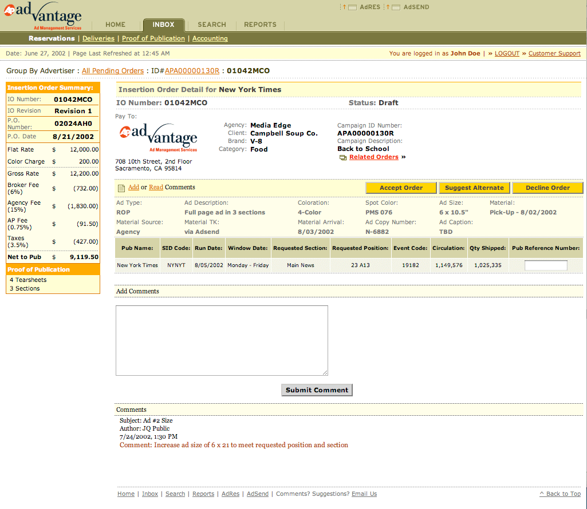The height and width of the screenshot is (509, 587).
Task: Click the footer AdSend link
Action: pyautogui.click(x=258, y=494)
